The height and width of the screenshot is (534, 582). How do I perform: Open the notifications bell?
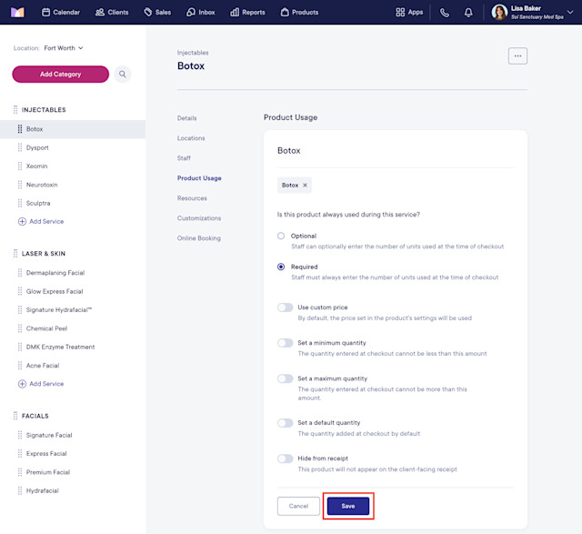click(x=468, y=13)
